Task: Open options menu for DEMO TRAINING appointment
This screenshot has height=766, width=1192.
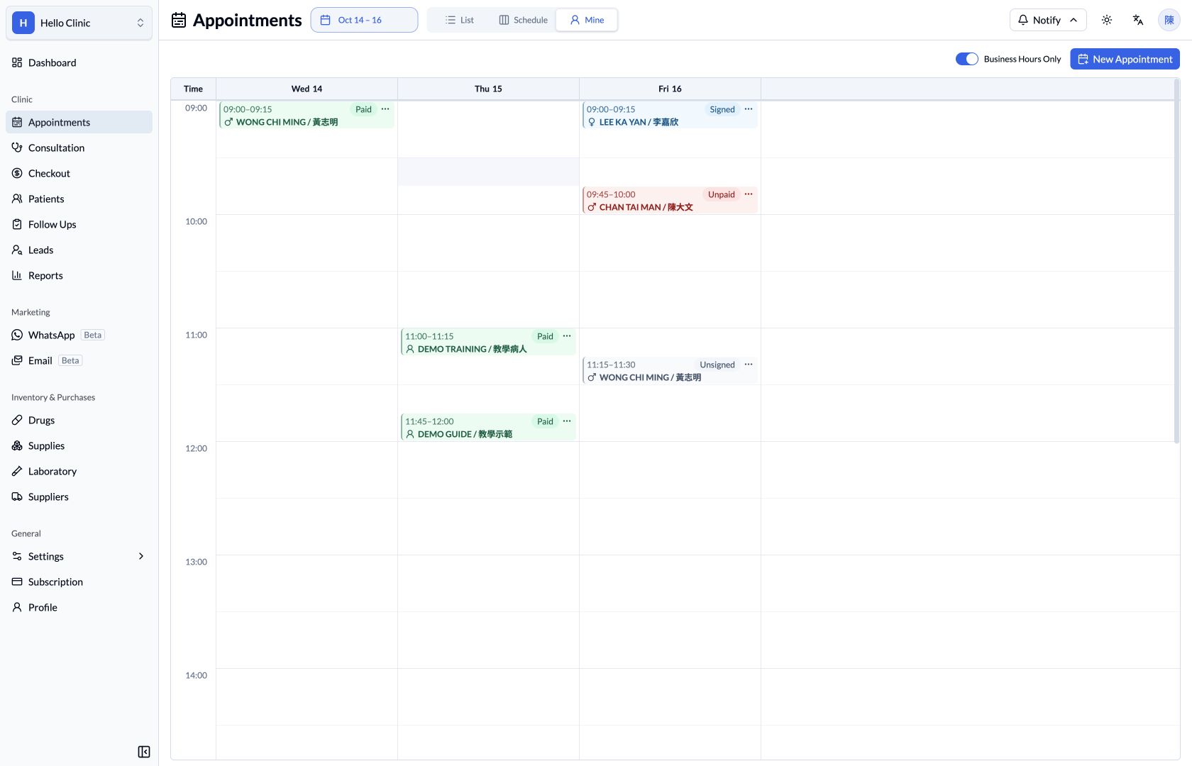Action: pos(567,336)
